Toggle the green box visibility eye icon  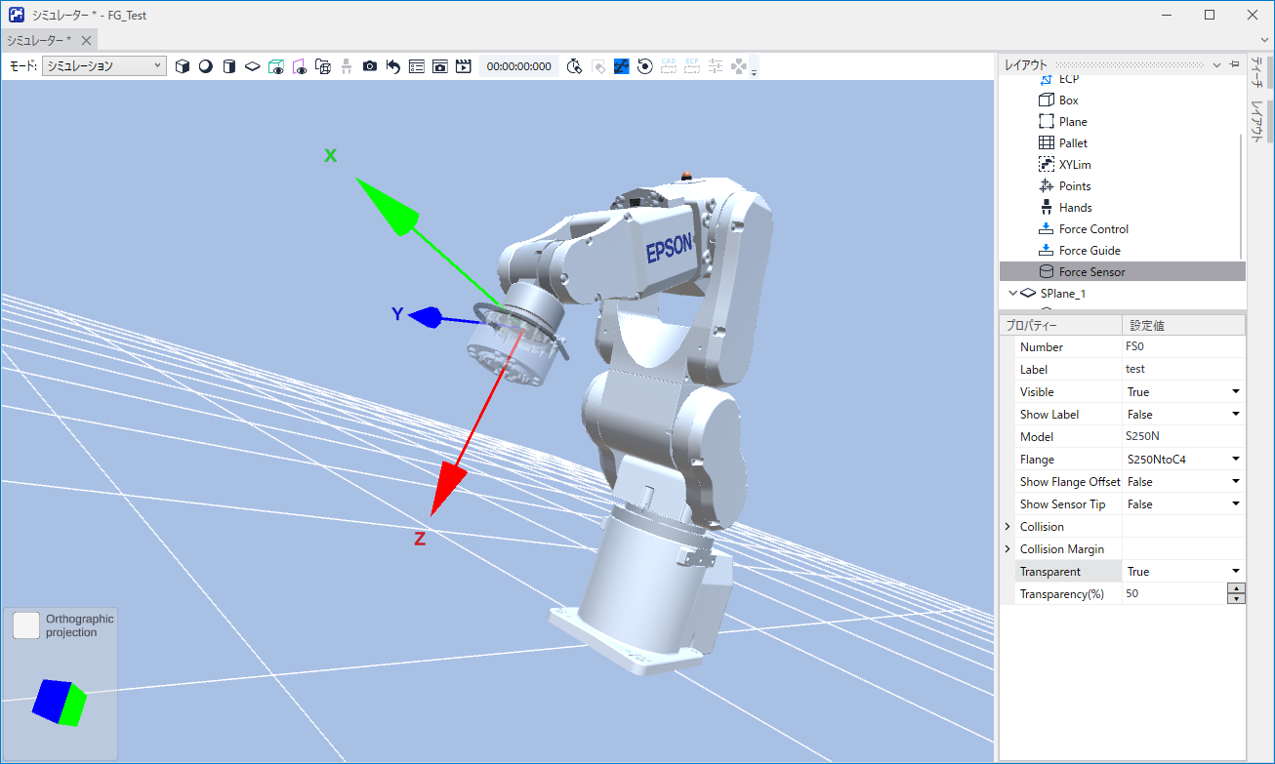tap(276, 66)
